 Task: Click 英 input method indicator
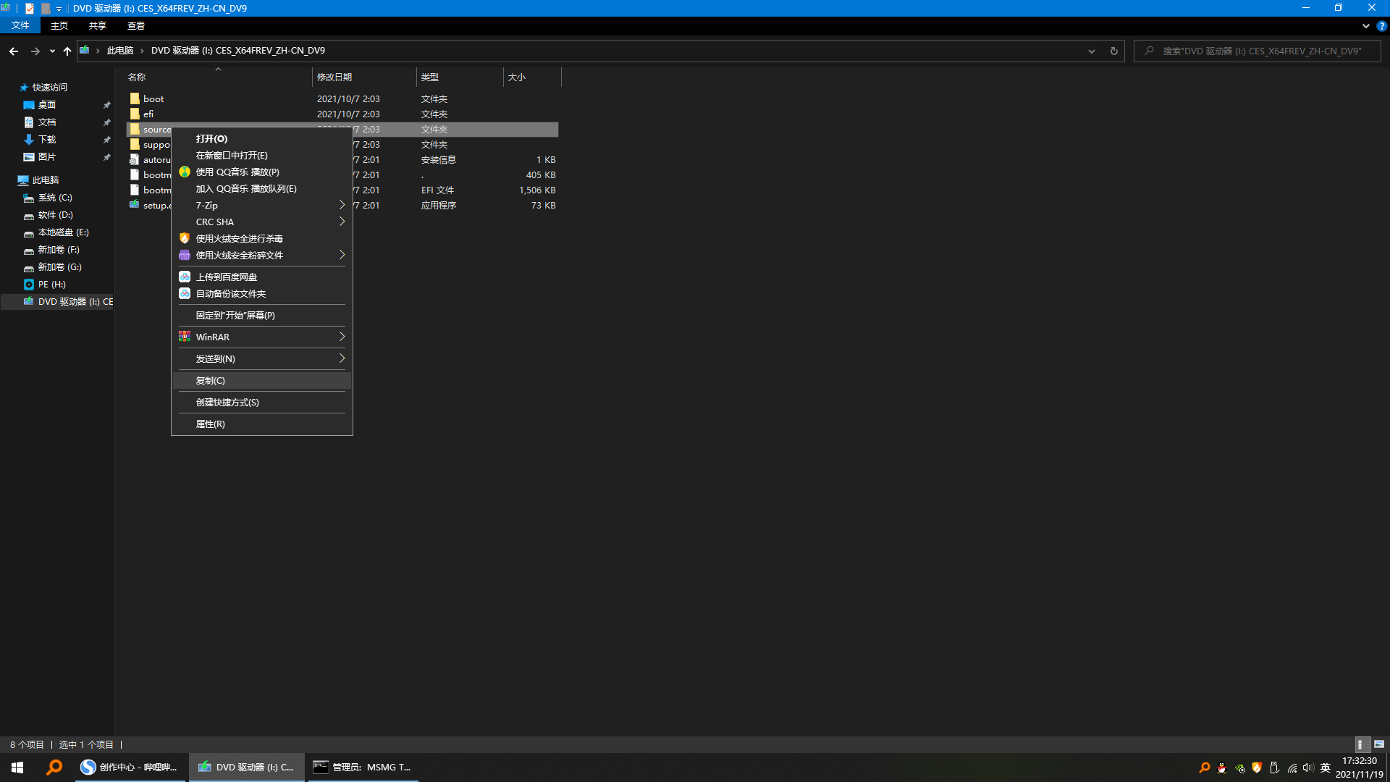pyautogui.click(x=1326, y=768)
